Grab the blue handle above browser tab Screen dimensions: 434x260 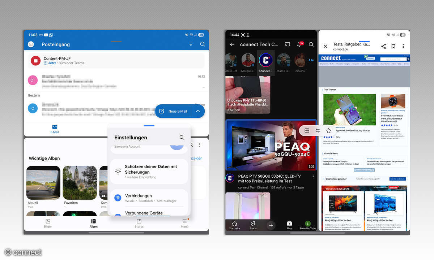coord(364,42)
